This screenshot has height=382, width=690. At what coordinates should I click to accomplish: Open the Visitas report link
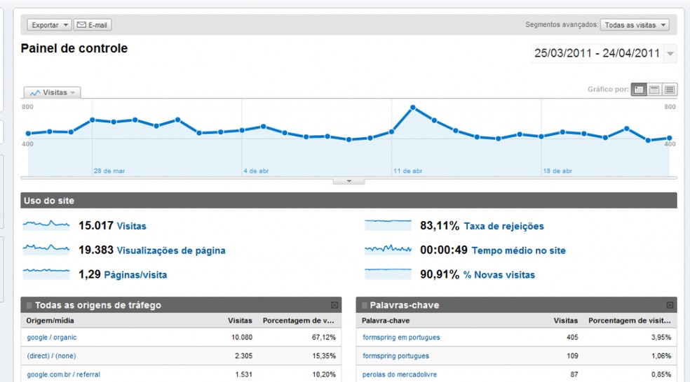pos(131,226)
